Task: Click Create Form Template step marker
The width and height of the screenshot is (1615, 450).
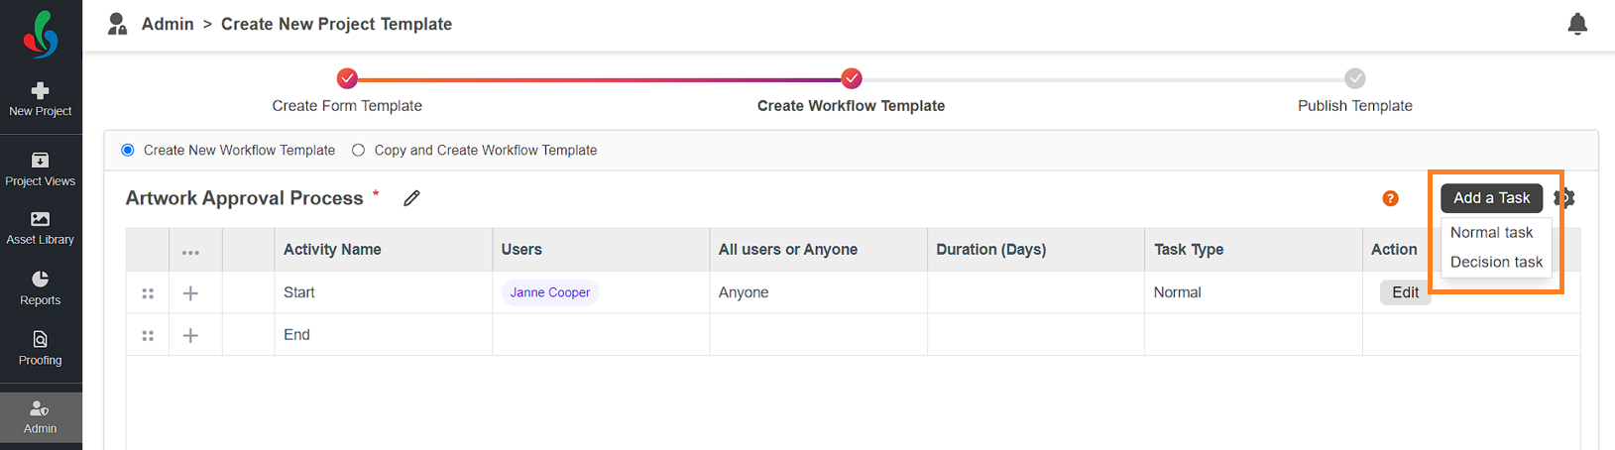Action: [347, 78]
